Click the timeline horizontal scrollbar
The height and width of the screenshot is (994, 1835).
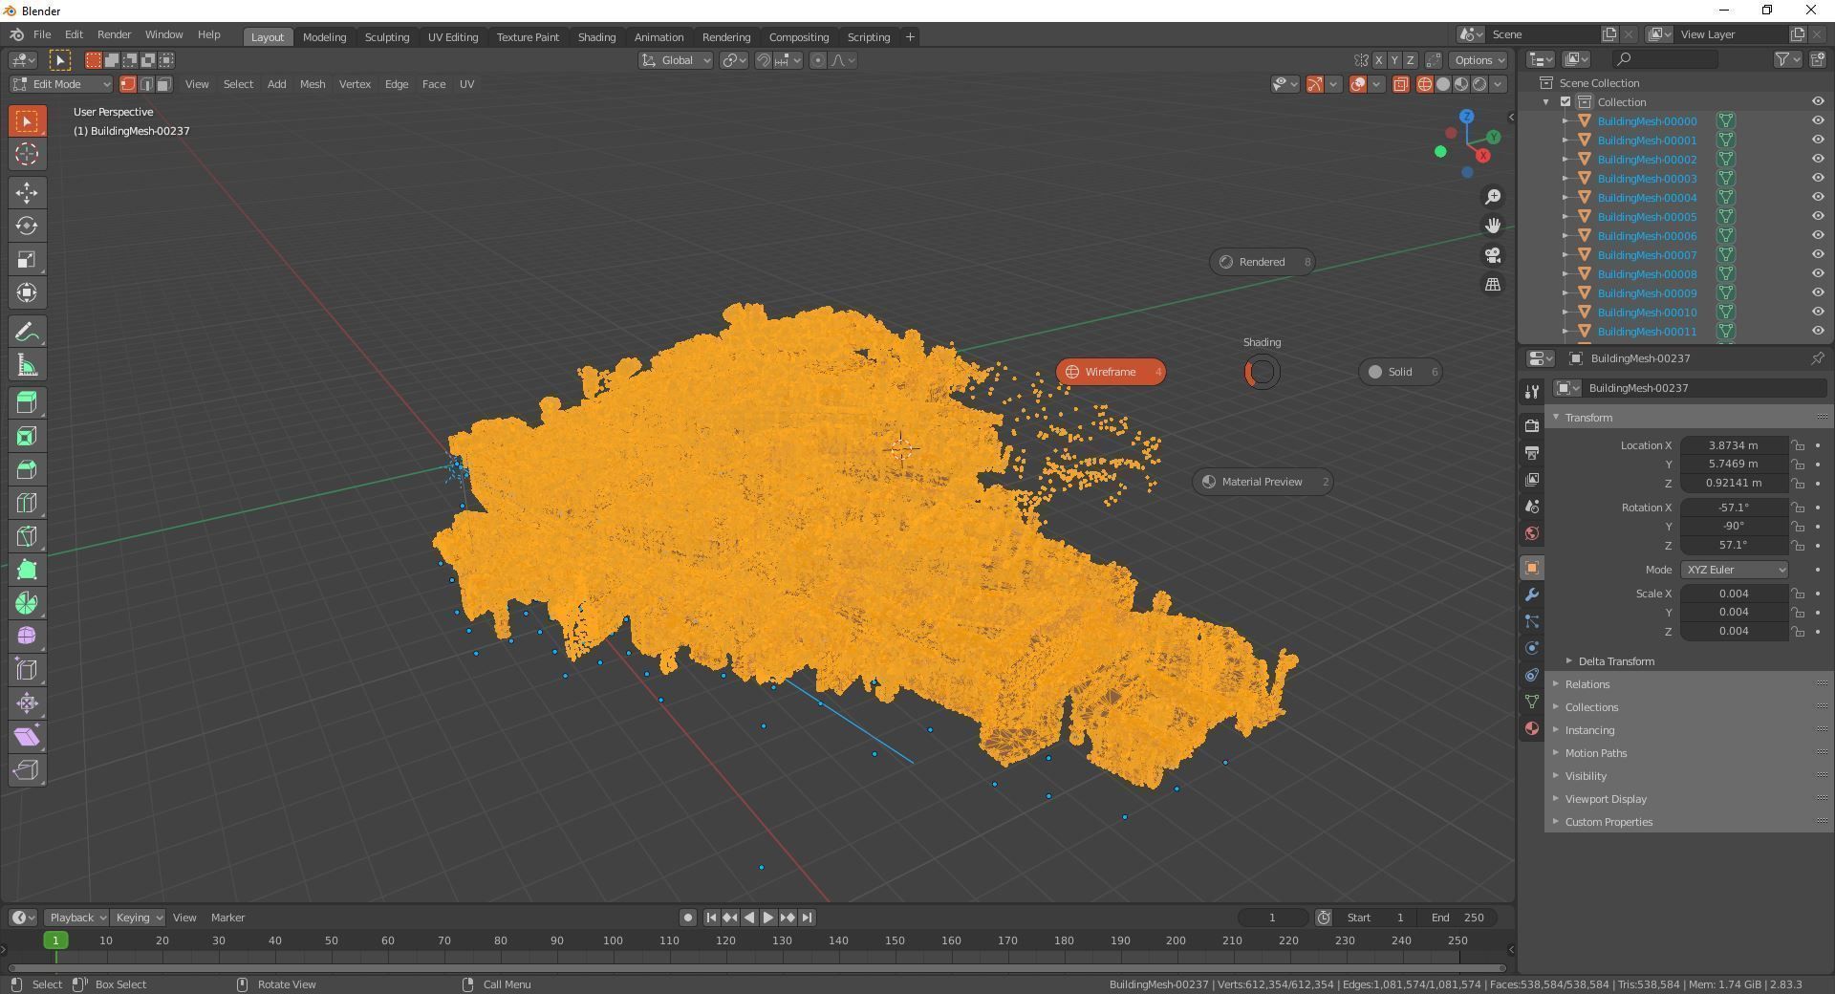click(755, 968)
